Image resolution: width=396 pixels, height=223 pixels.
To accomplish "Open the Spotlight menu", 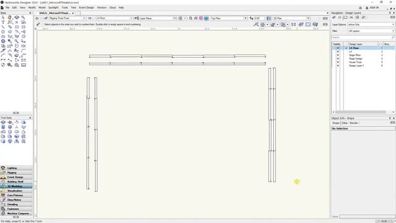I will pyautogui.click(x=54, y=7).
